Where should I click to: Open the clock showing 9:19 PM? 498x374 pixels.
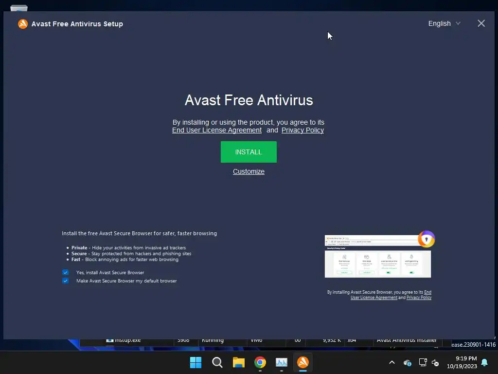click(462, 362)
